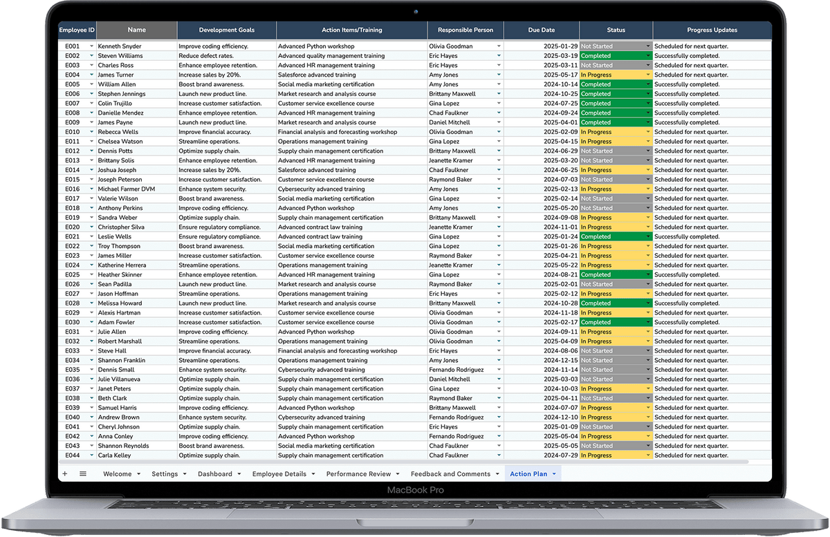Switch to the Welcome sheet tab

117,474
